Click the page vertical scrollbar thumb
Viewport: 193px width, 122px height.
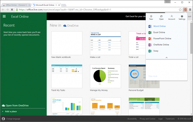[191, 38]
